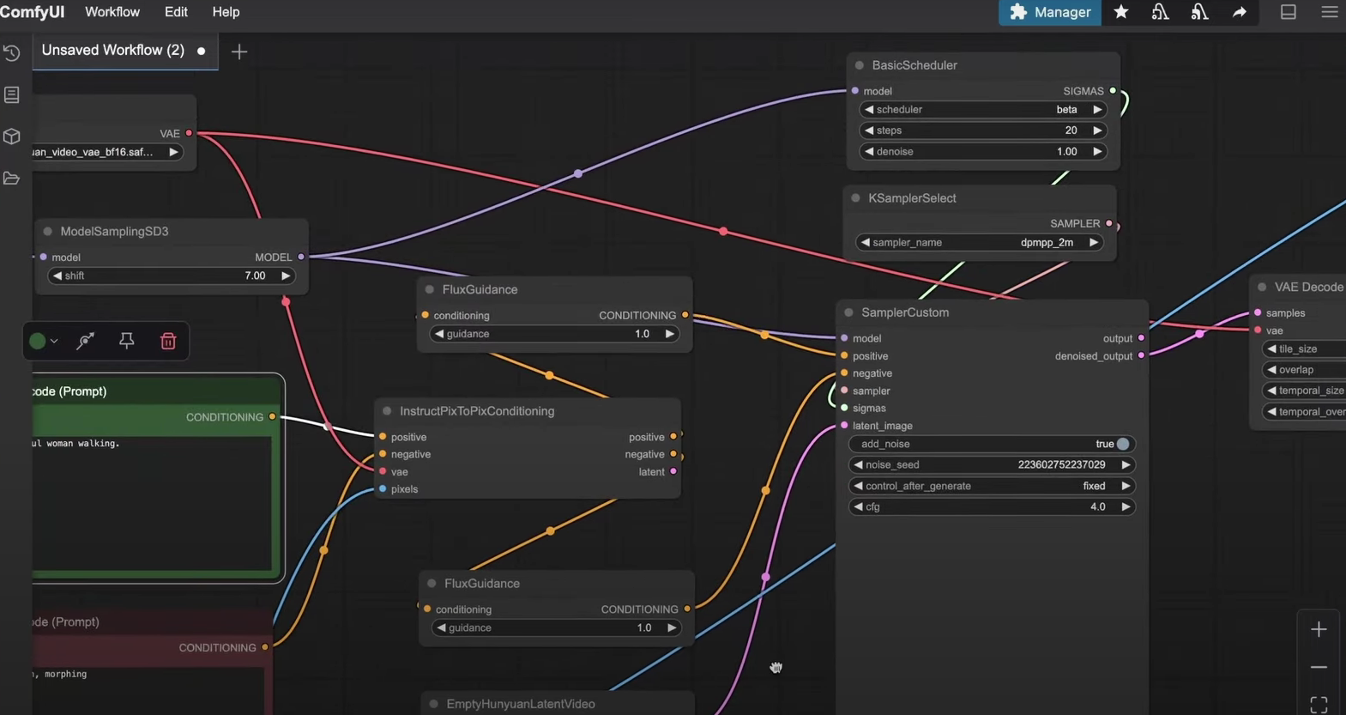The width and height of the screenshot is (1346, 715).
Task: Collapse the BasicScheduler node
Action: click(860, 65)
